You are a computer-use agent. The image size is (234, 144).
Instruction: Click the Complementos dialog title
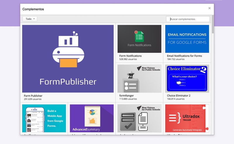point(33,9)
